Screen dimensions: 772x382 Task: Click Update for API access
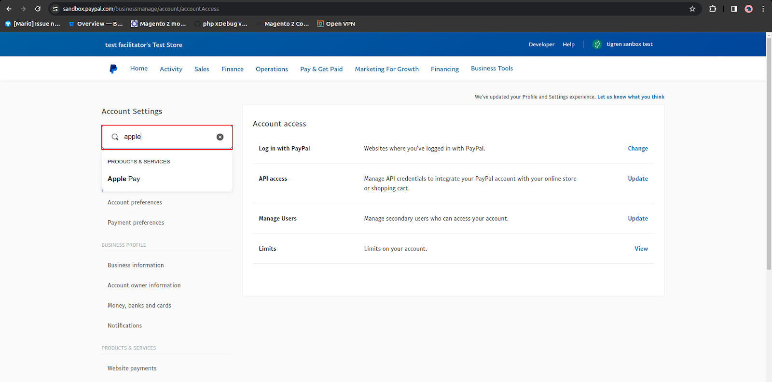click(x=638, y=179)
